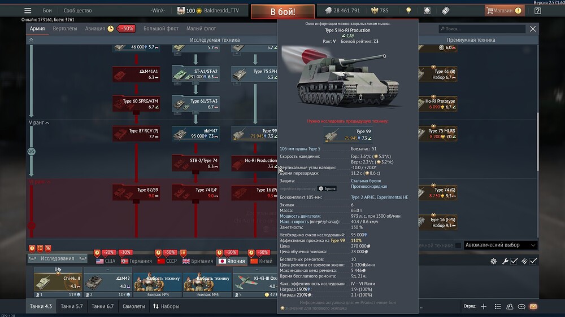
Task: Select the США nation
Action: (x=106, y=261)
